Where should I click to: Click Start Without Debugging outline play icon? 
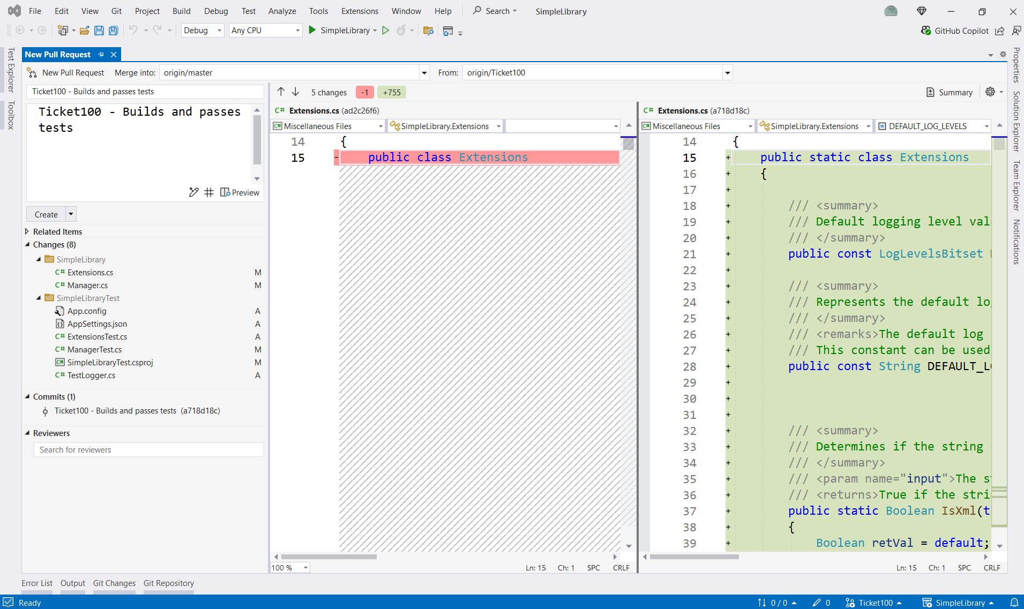click(x=386, y=31)
